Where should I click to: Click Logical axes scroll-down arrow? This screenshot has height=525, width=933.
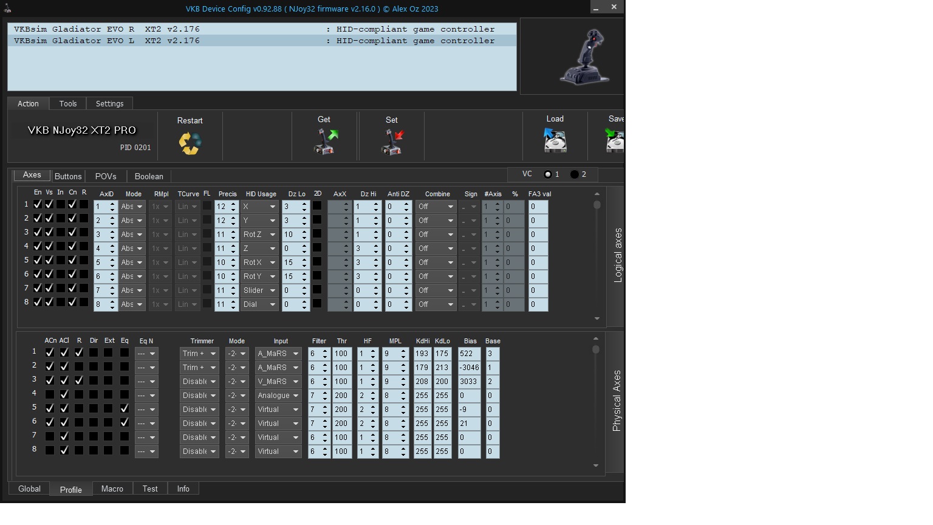[597, 318]
